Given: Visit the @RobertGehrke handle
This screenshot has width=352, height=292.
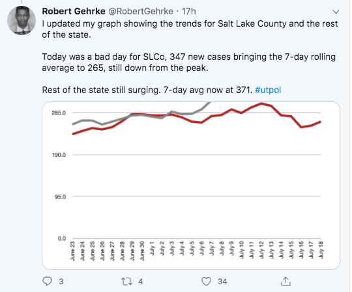Looking at the screenshot, I should [141, 11].
